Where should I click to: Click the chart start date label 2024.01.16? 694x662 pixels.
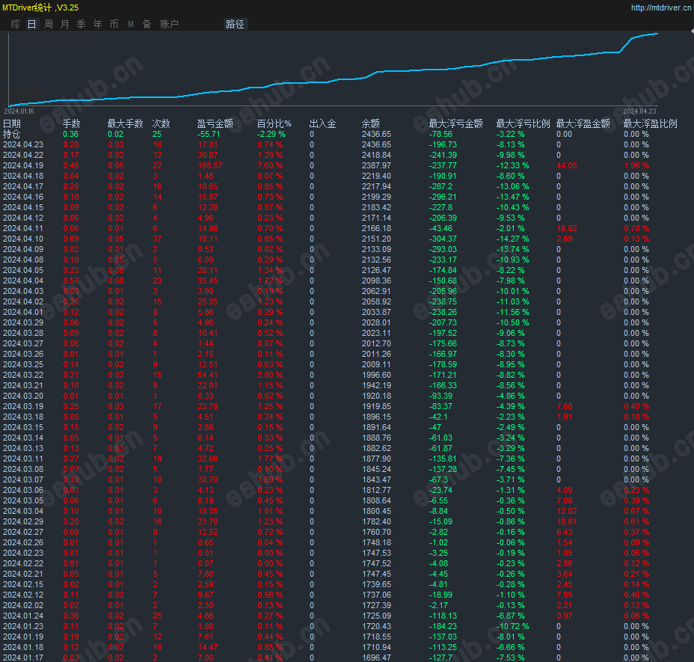point(19,111)
